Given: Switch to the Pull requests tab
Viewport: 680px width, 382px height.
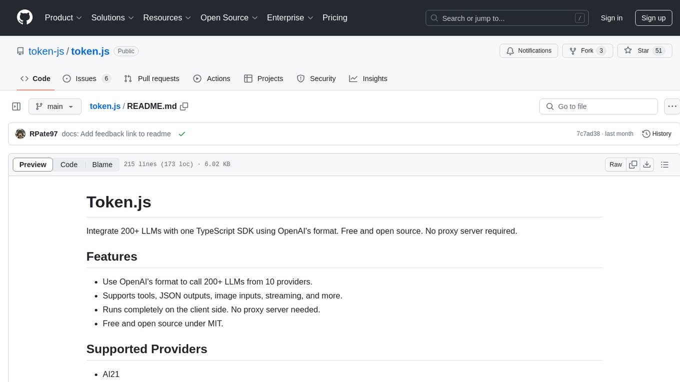Looking at the screenshot, I should coord(151,78).
